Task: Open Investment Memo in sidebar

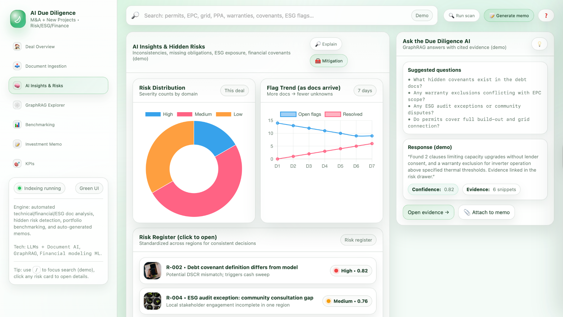Action: pos(43,144)
